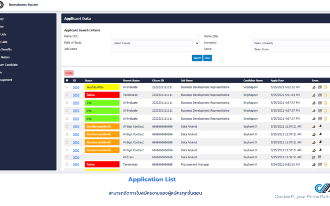Click the stamp icon in row 5655
Screen dimensions: 330x206
point(314,87)
